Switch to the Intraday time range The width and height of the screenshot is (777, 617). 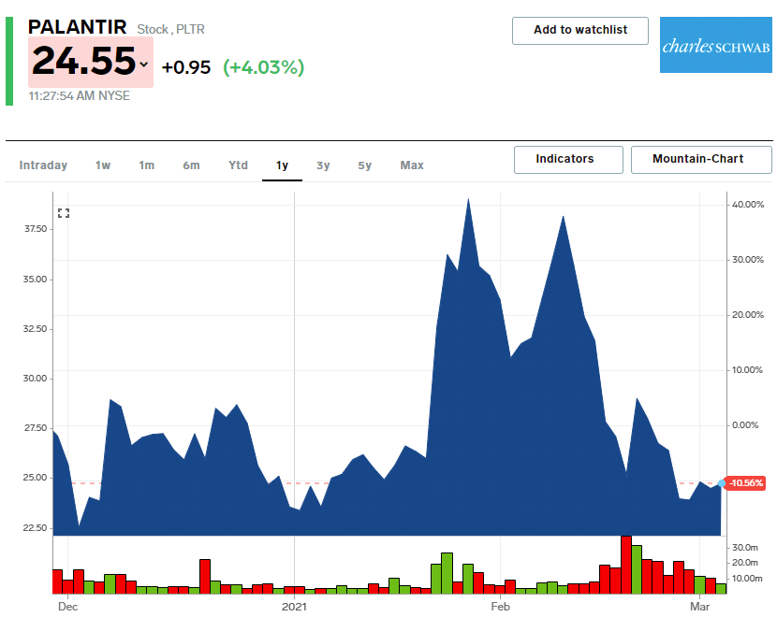pos(43,165)
